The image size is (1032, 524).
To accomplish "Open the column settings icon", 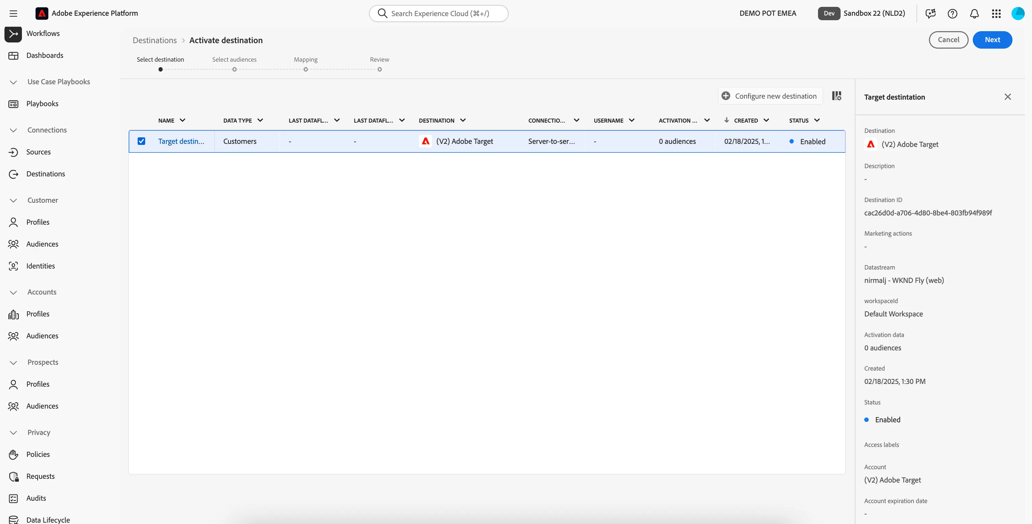I will 836,96.
